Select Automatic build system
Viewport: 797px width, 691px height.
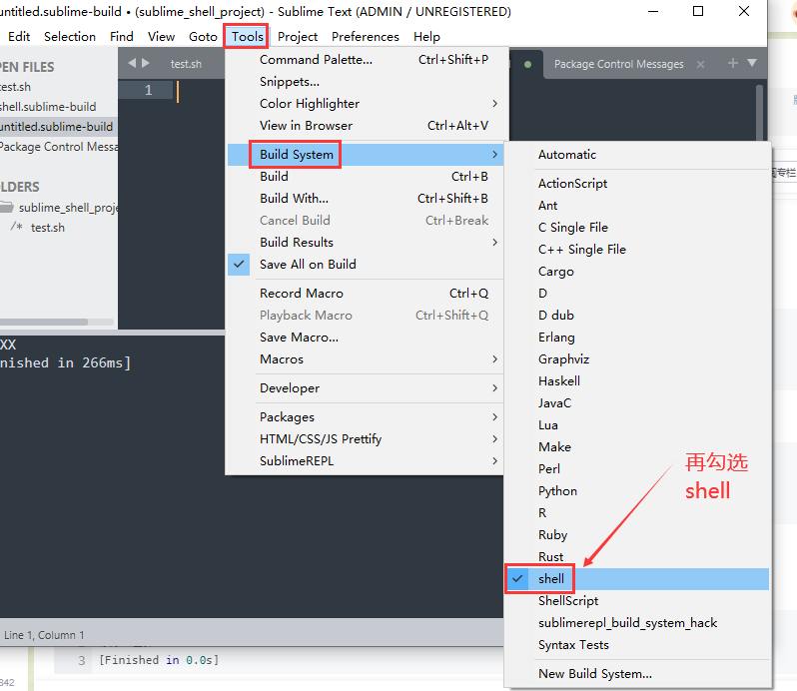[x=637, y=155]
